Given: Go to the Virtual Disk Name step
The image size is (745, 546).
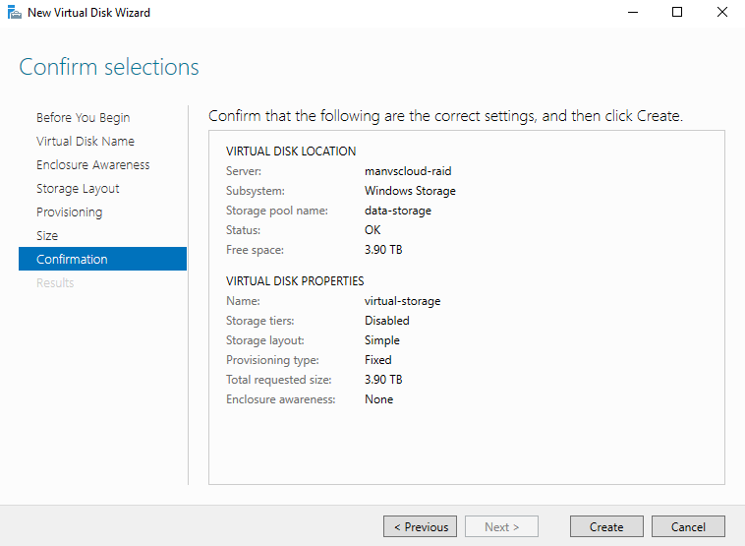Looking at the screenshot, I should (86, 142).
